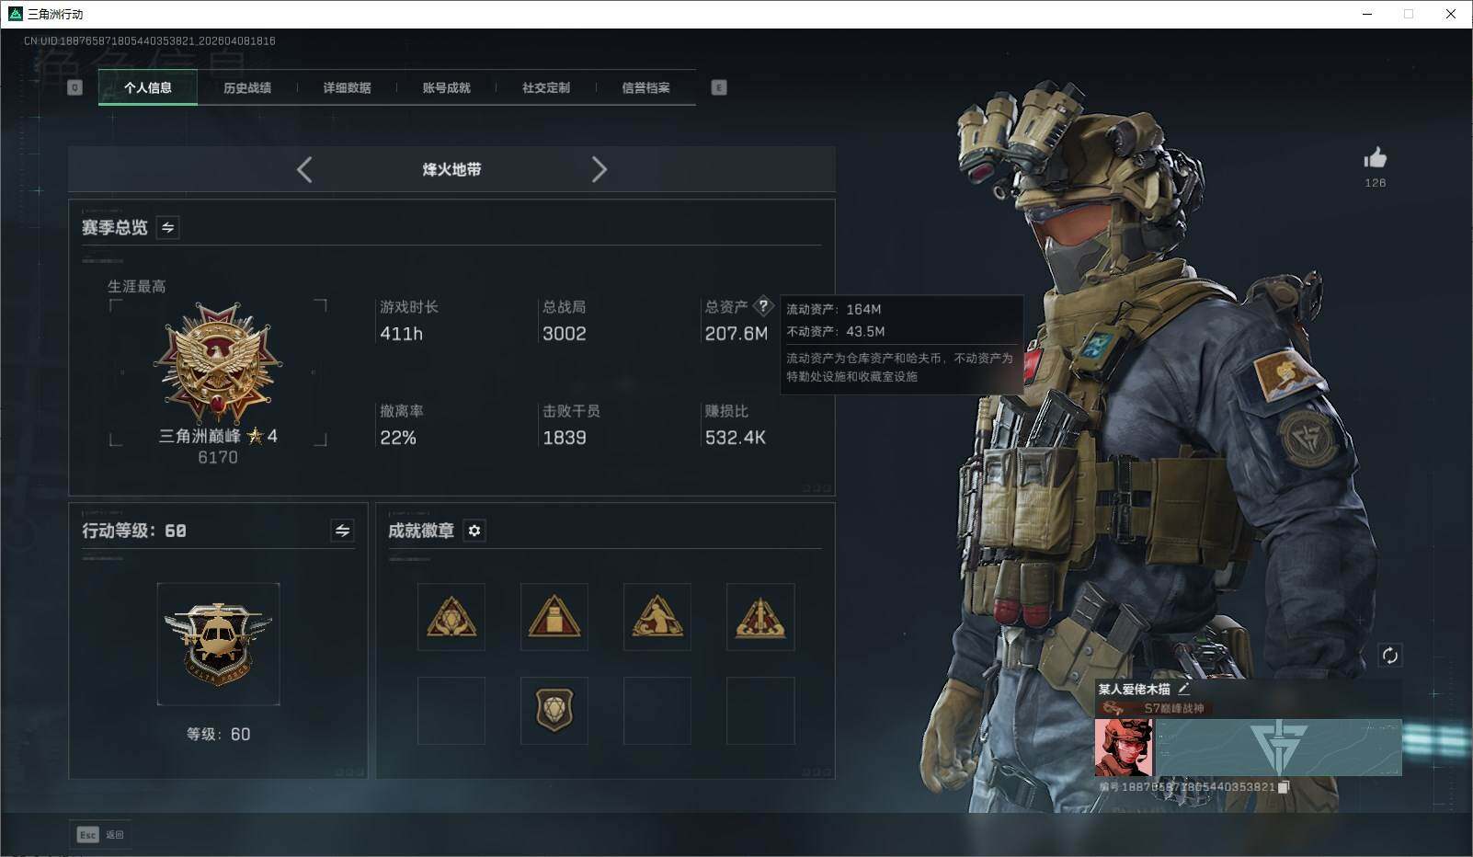Viewport: 1473px width, 857px height.
Task: Click the 击败干员 1839 value
Action: 565,438
